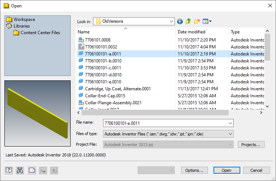Screen dimensions: 276x181
Task: Click the Inventor app icon in the title bar
Action: (6, 6)
